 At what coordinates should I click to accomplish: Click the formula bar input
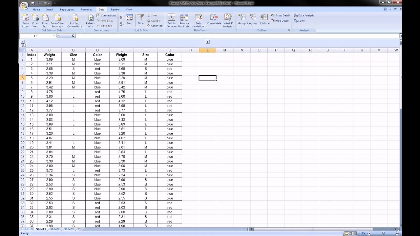(x=238, y=36)
